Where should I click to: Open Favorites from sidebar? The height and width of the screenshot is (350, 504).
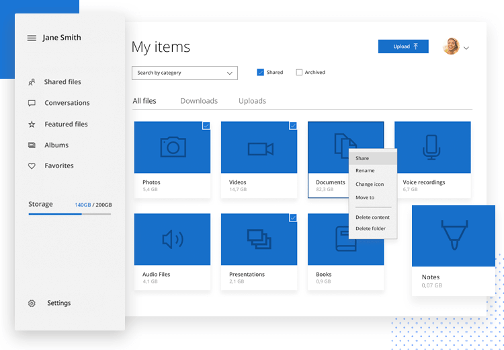[x=59, y=166]
